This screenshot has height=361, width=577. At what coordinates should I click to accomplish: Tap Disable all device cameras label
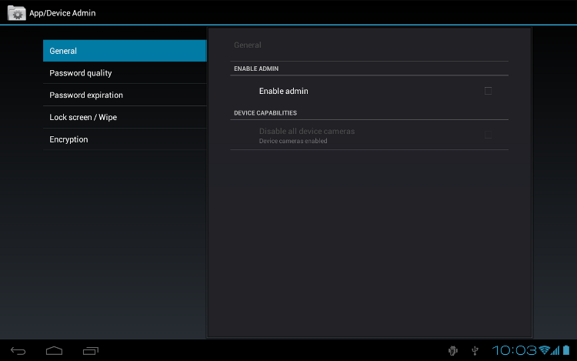pyautogui.click(x=307, y=131)
